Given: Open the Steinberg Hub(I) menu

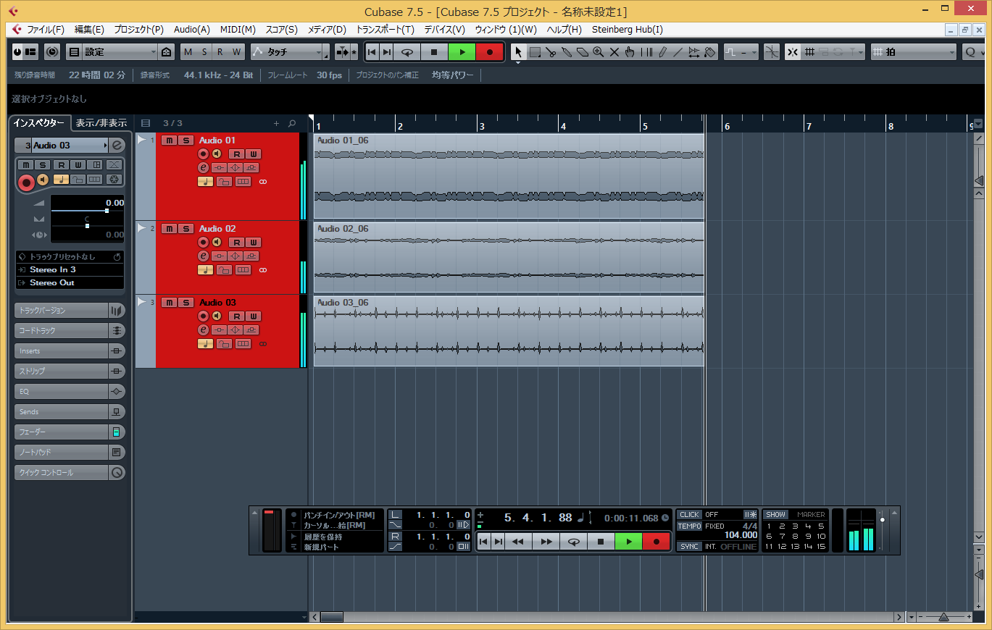Looking at the screenshot, I should (x=627, y=30).
